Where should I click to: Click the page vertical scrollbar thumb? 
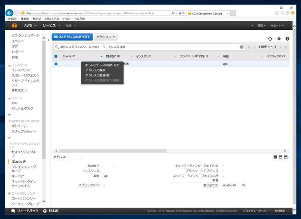point(294,116)
